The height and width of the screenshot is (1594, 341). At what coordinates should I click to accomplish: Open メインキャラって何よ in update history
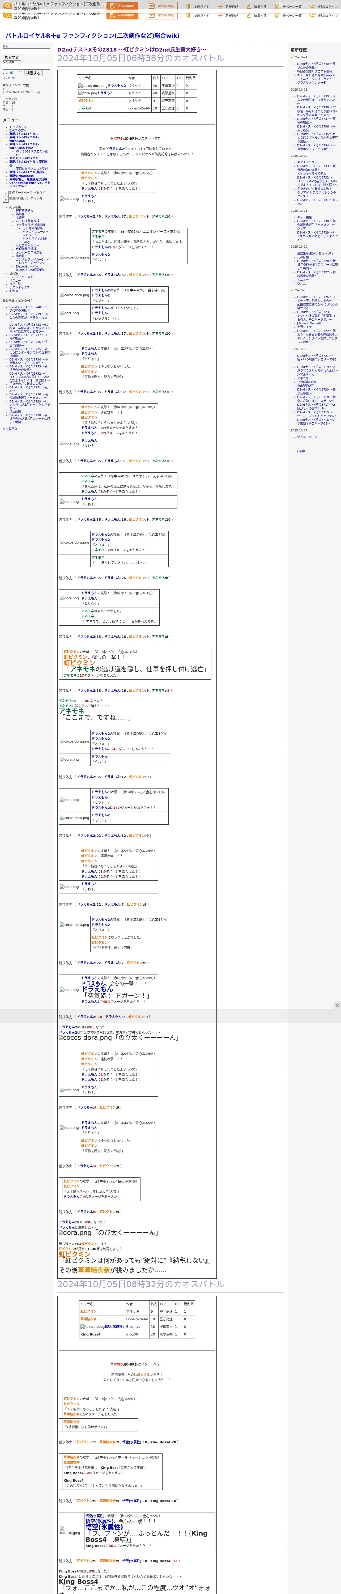click(311, 174)
